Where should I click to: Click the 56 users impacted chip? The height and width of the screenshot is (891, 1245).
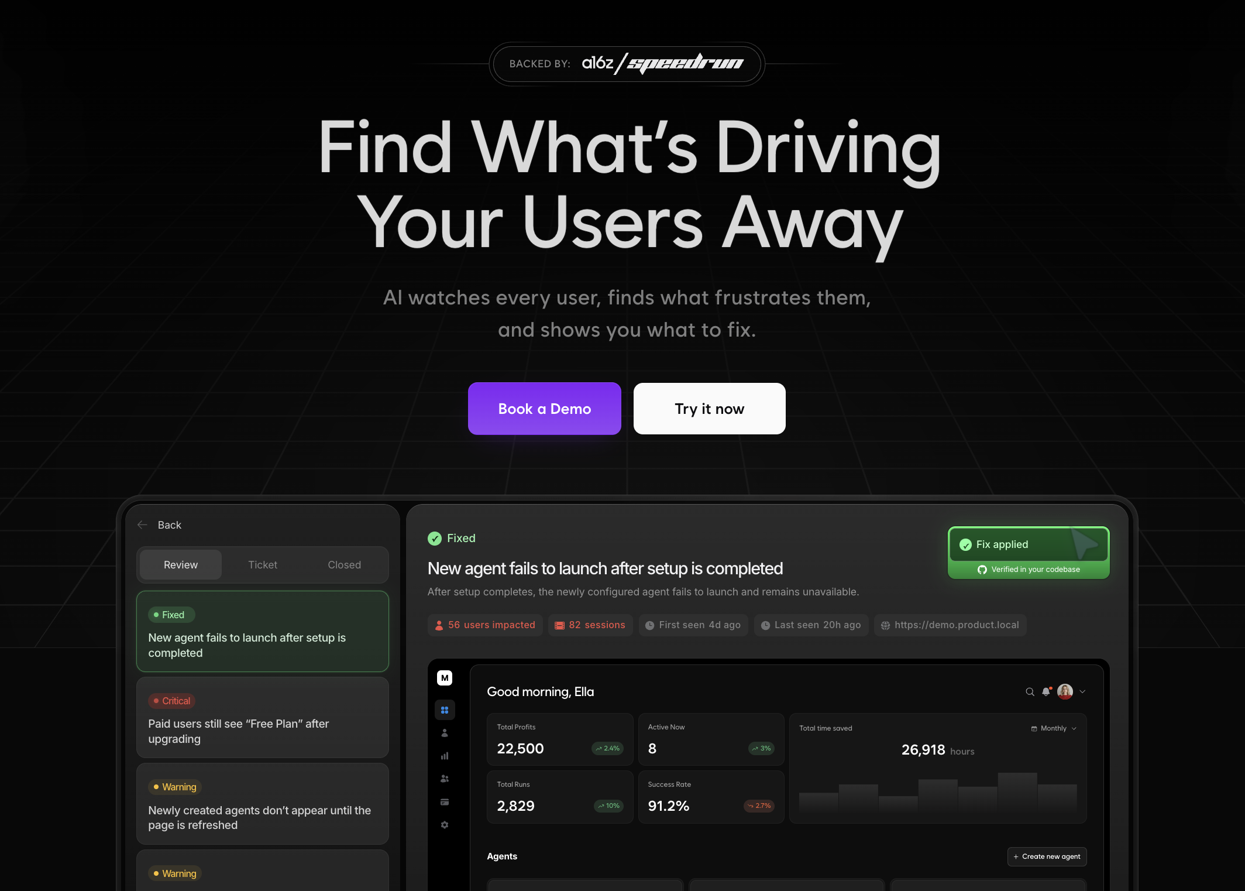(485, 625)
